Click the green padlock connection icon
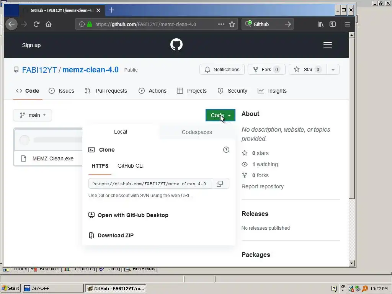This screenshot has width=392, height=294. click(x=90, y=24)
